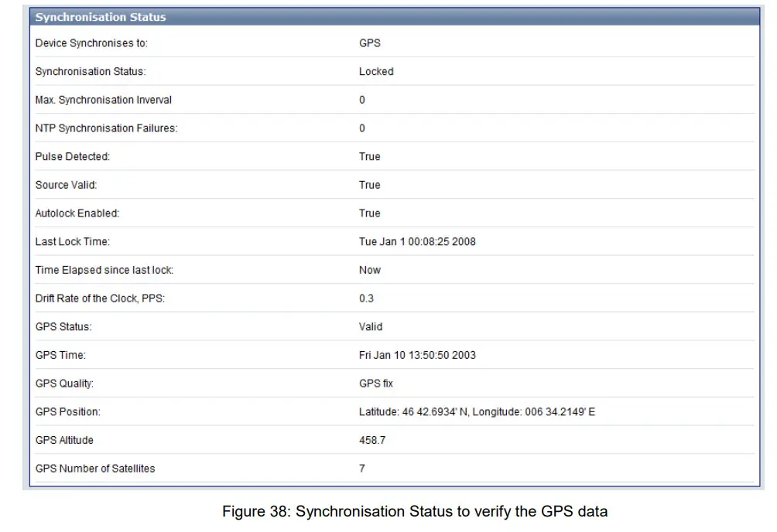The width and height of the screenshot is (777, 532).
Task: Click the 'GPS fix' quality value
Action: (x=376, y=384)
